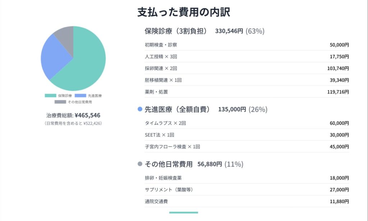Click the 45,000円 amount
Viewport: 368px width, 221px height.
pyautogui.click(x=339, y=147)
